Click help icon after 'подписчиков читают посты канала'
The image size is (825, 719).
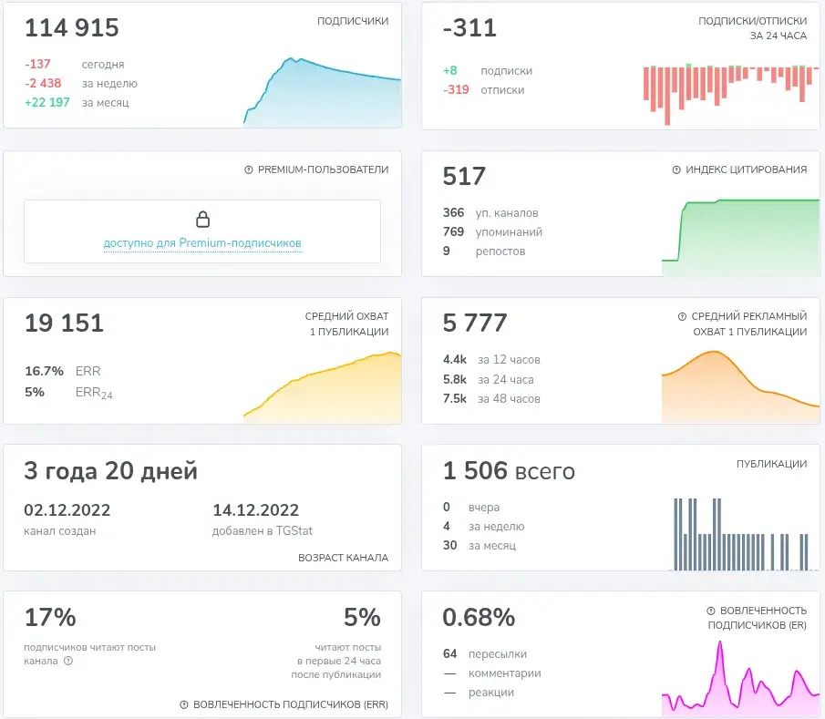[x=68, y=662]
